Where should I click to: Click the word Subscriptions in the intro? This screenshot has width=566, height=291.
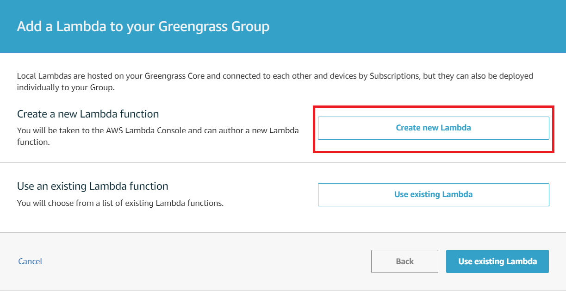[394, 76]
